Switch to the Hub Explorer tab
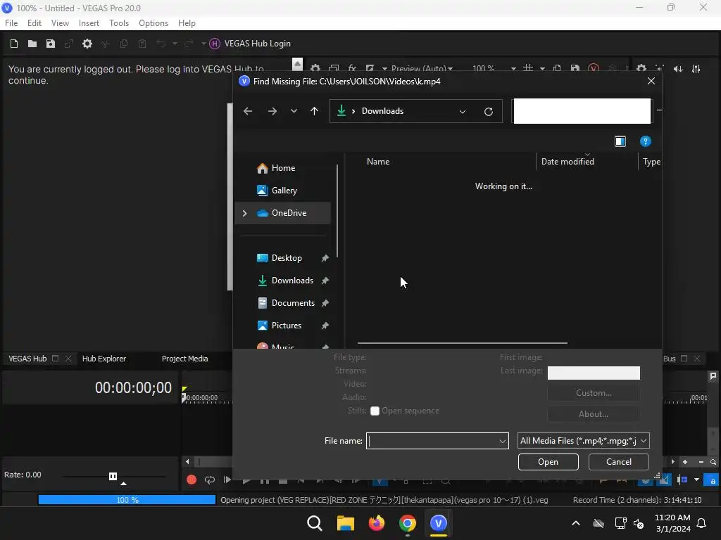Image resolution: width=721 pixels, height=540 pixels. coord(104,359)
